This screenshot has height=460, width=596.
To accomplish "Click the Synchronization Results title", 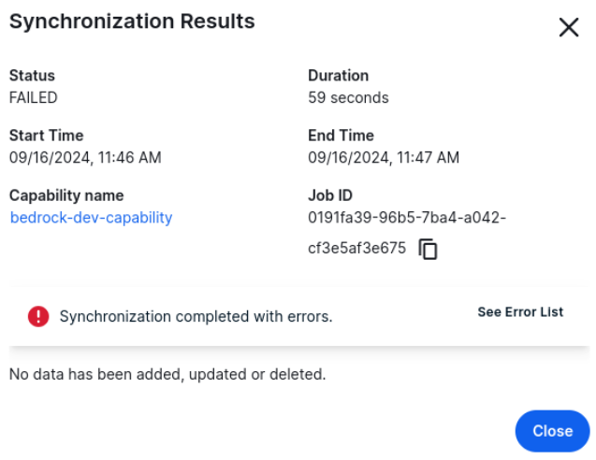I will point(132,22).
